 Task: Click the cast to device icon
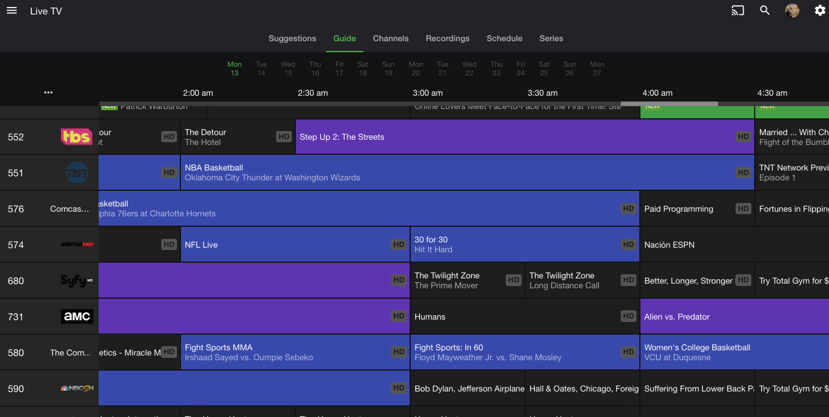pos(737,10)
